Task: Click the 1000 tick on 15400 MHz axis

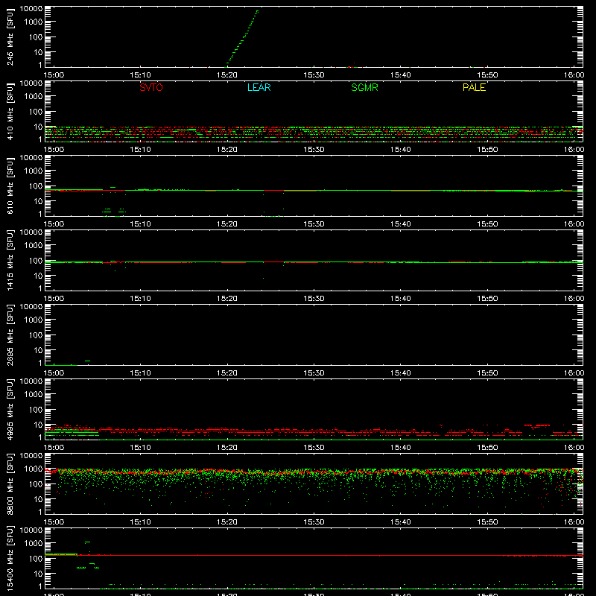Action: (34, 544)
